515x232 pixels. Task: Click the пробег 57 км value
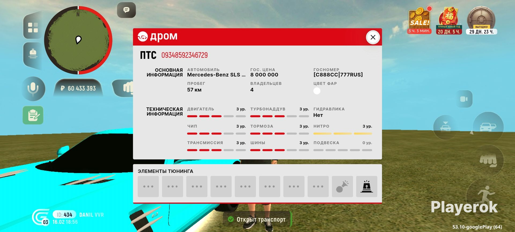[194, 90]
